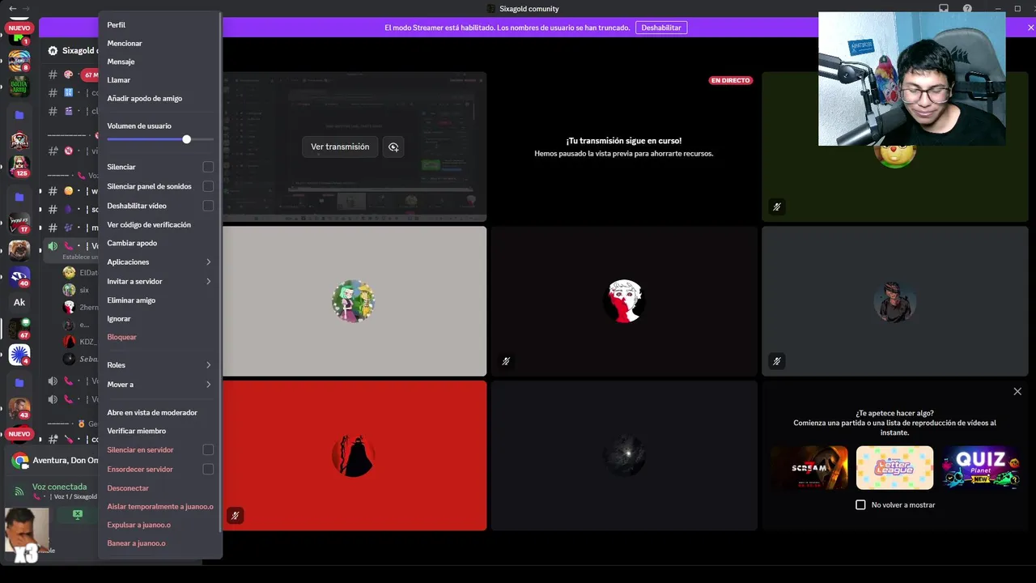Open the Scream activity thumbnail

(x=809, y=468)
